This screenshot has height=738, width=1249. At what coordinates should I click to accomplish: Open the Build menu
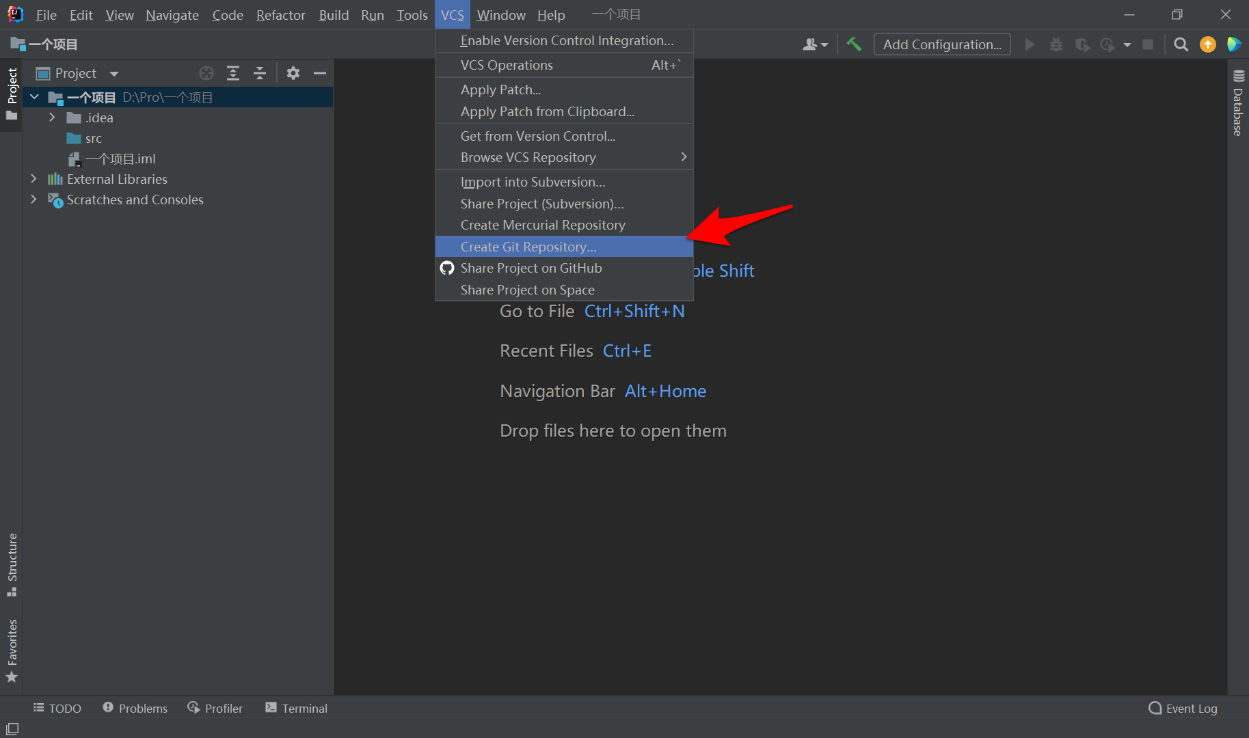point(334,14)
